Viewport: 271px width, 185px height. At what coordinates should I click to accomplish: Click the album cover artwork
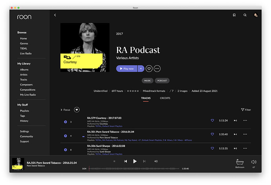coord(85,47)
